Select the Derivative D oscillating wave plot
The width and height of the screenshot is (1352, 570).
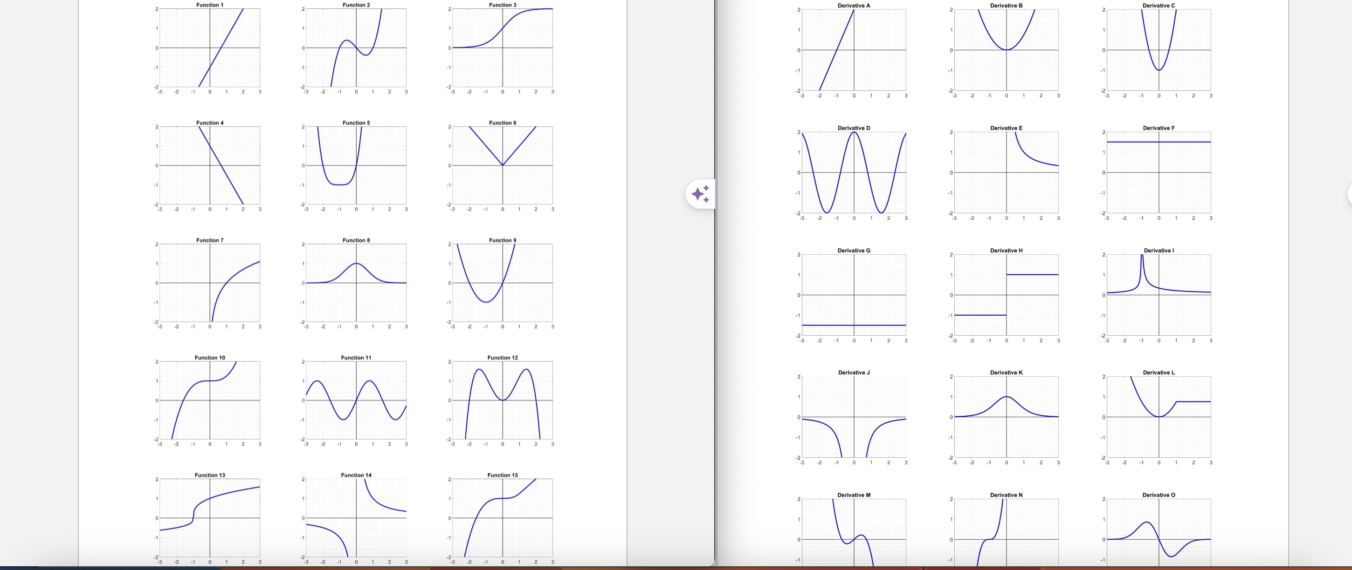pyautogui.click(x=854, y=173)
